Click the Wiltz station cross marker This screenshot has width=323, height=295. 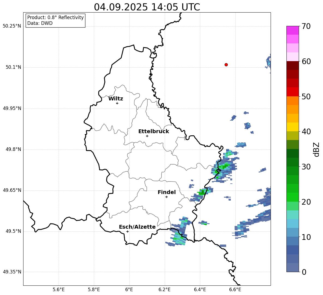coord(117,103)
